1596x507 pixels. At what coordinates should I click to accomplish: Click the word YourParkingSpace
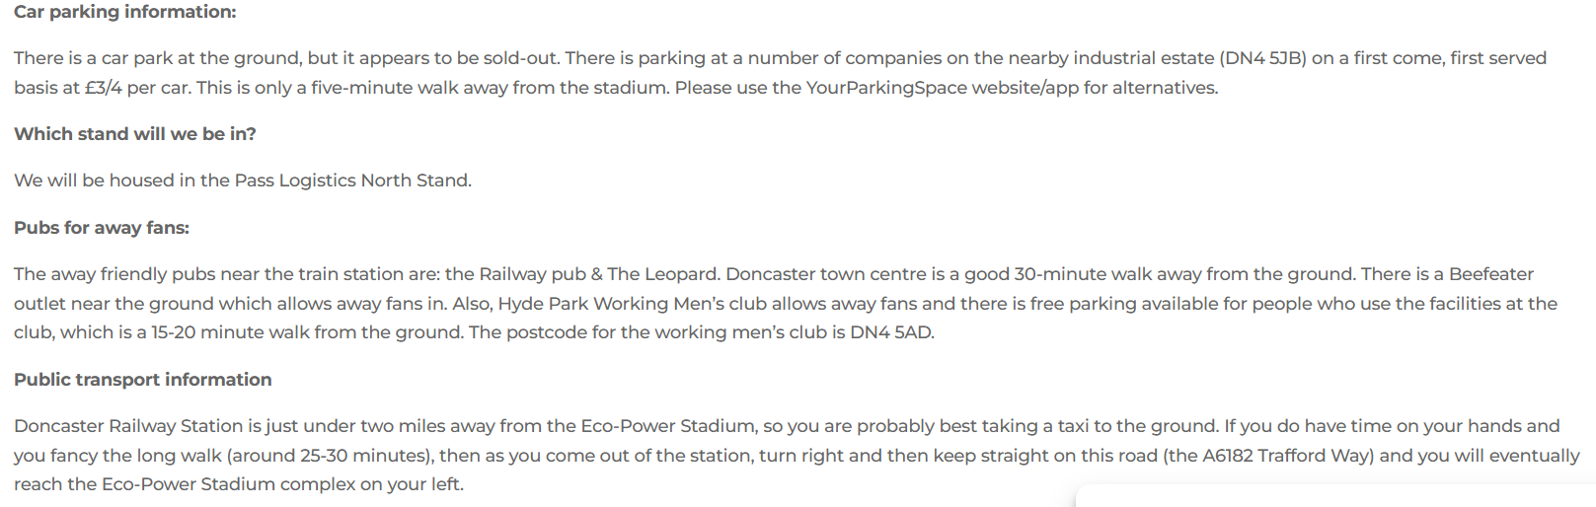[x=886, y=88]
